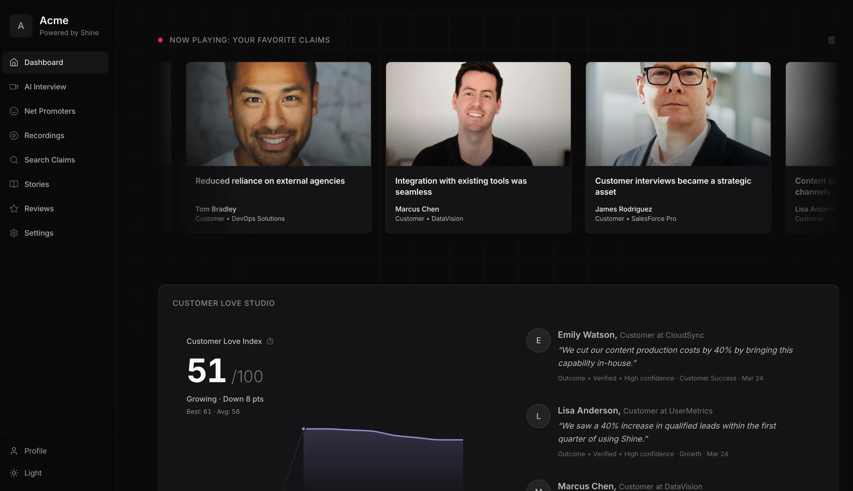The width and height of the screenshot is (853, 491).
Task: Click Emily Watson's 40% cost quote
Action: click(675, 356)
